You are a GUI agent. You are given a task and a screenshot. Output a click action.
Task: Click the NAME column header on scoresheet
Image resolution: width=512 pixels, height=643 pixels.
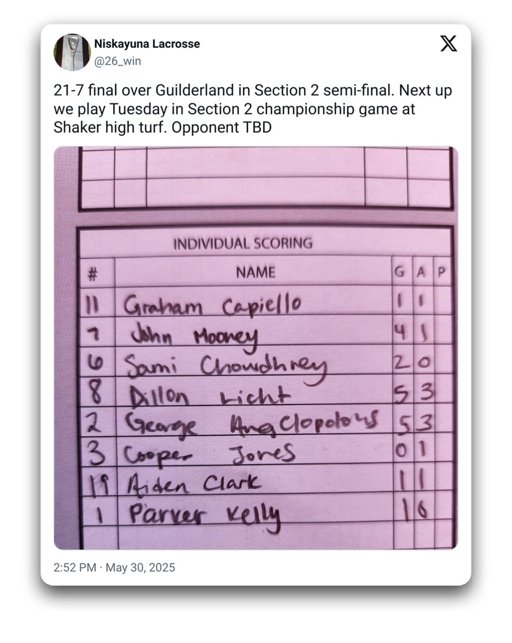(256, 272)
